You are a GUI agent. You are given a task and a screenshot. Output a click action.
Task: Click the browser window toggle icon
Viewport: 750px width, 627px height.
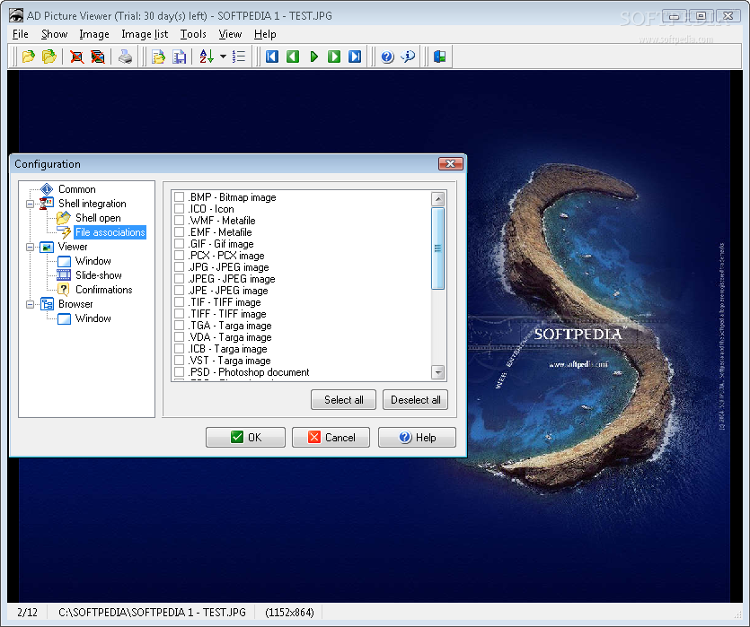pos(439,57)
